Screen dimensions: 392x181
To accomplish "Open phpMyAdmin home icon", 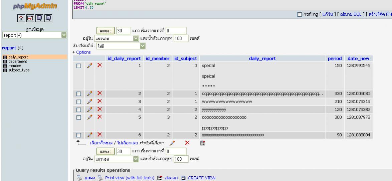I will pyautogui.click(x=21, y=18).
